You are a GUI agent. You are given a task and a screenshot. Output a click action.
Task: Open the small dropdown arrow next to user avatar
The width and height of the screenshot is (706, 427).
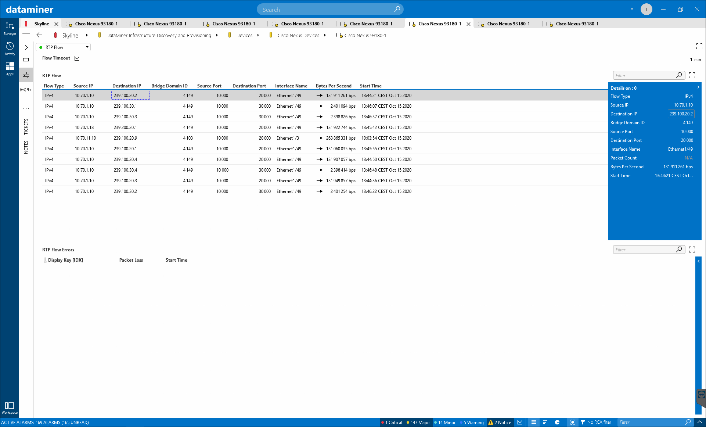[x=632, y=10]
